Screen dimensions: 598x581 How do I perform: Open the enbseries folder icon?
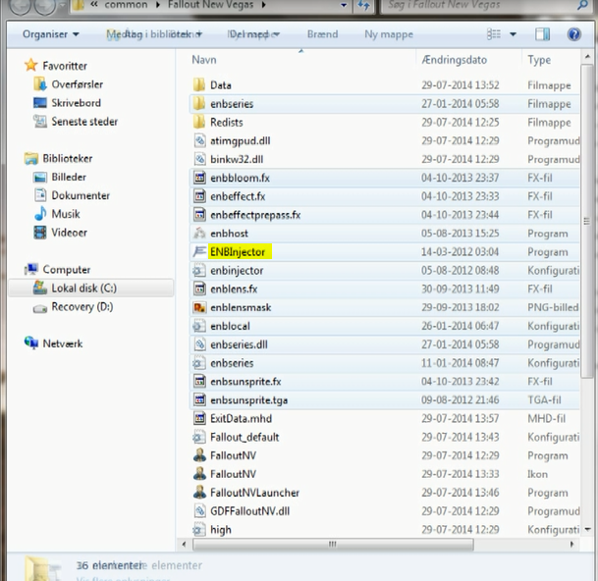(199, 104)
